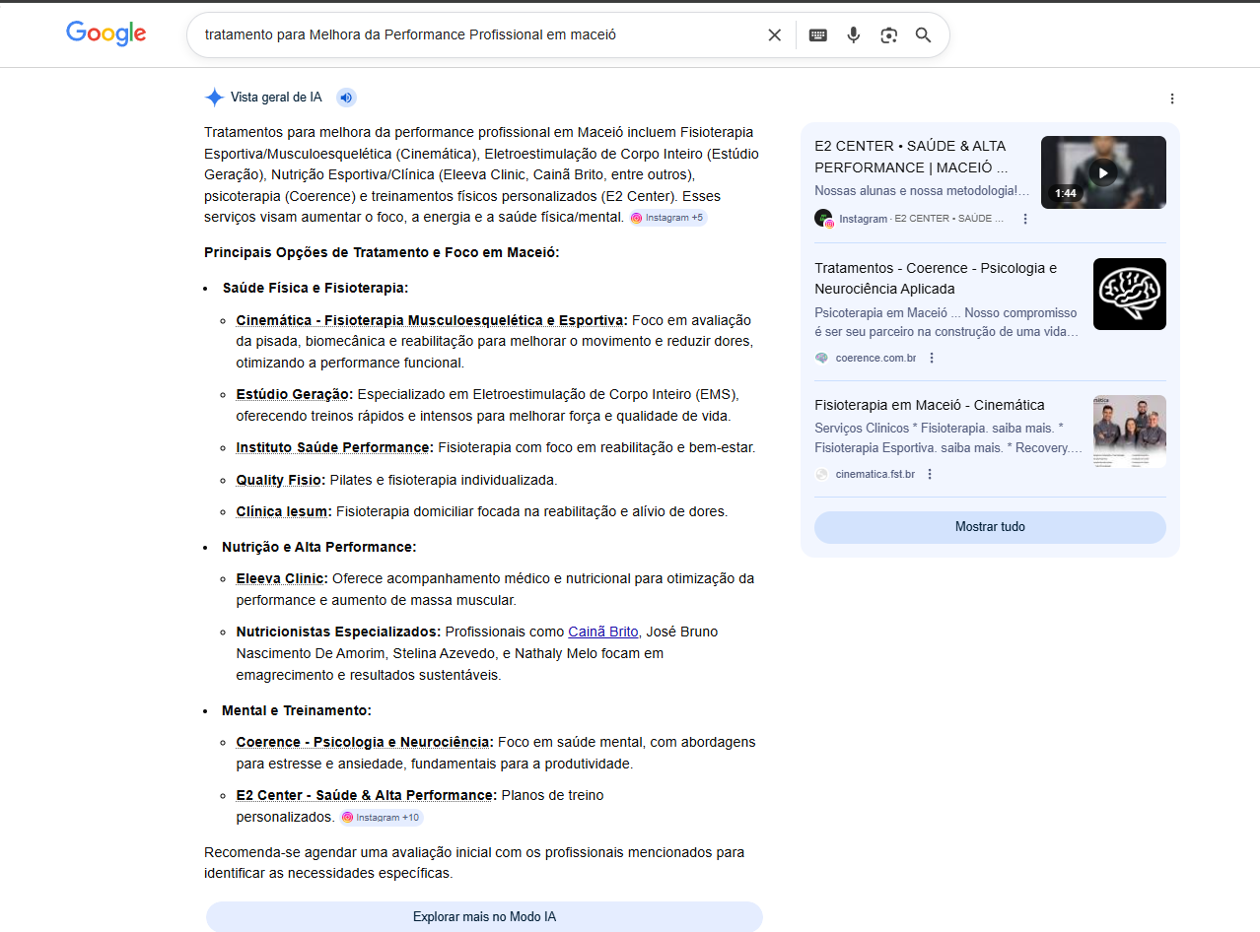Screen dimensions: 1260x932
Task: Clear the search query with the X icon
Action: pos(774,35)
